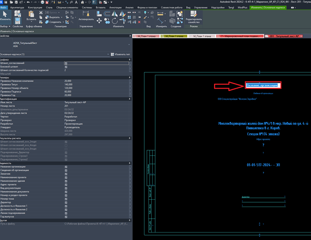
Task: Toggle Сведения об организации checkbox
Action: (x=66, y=170)
